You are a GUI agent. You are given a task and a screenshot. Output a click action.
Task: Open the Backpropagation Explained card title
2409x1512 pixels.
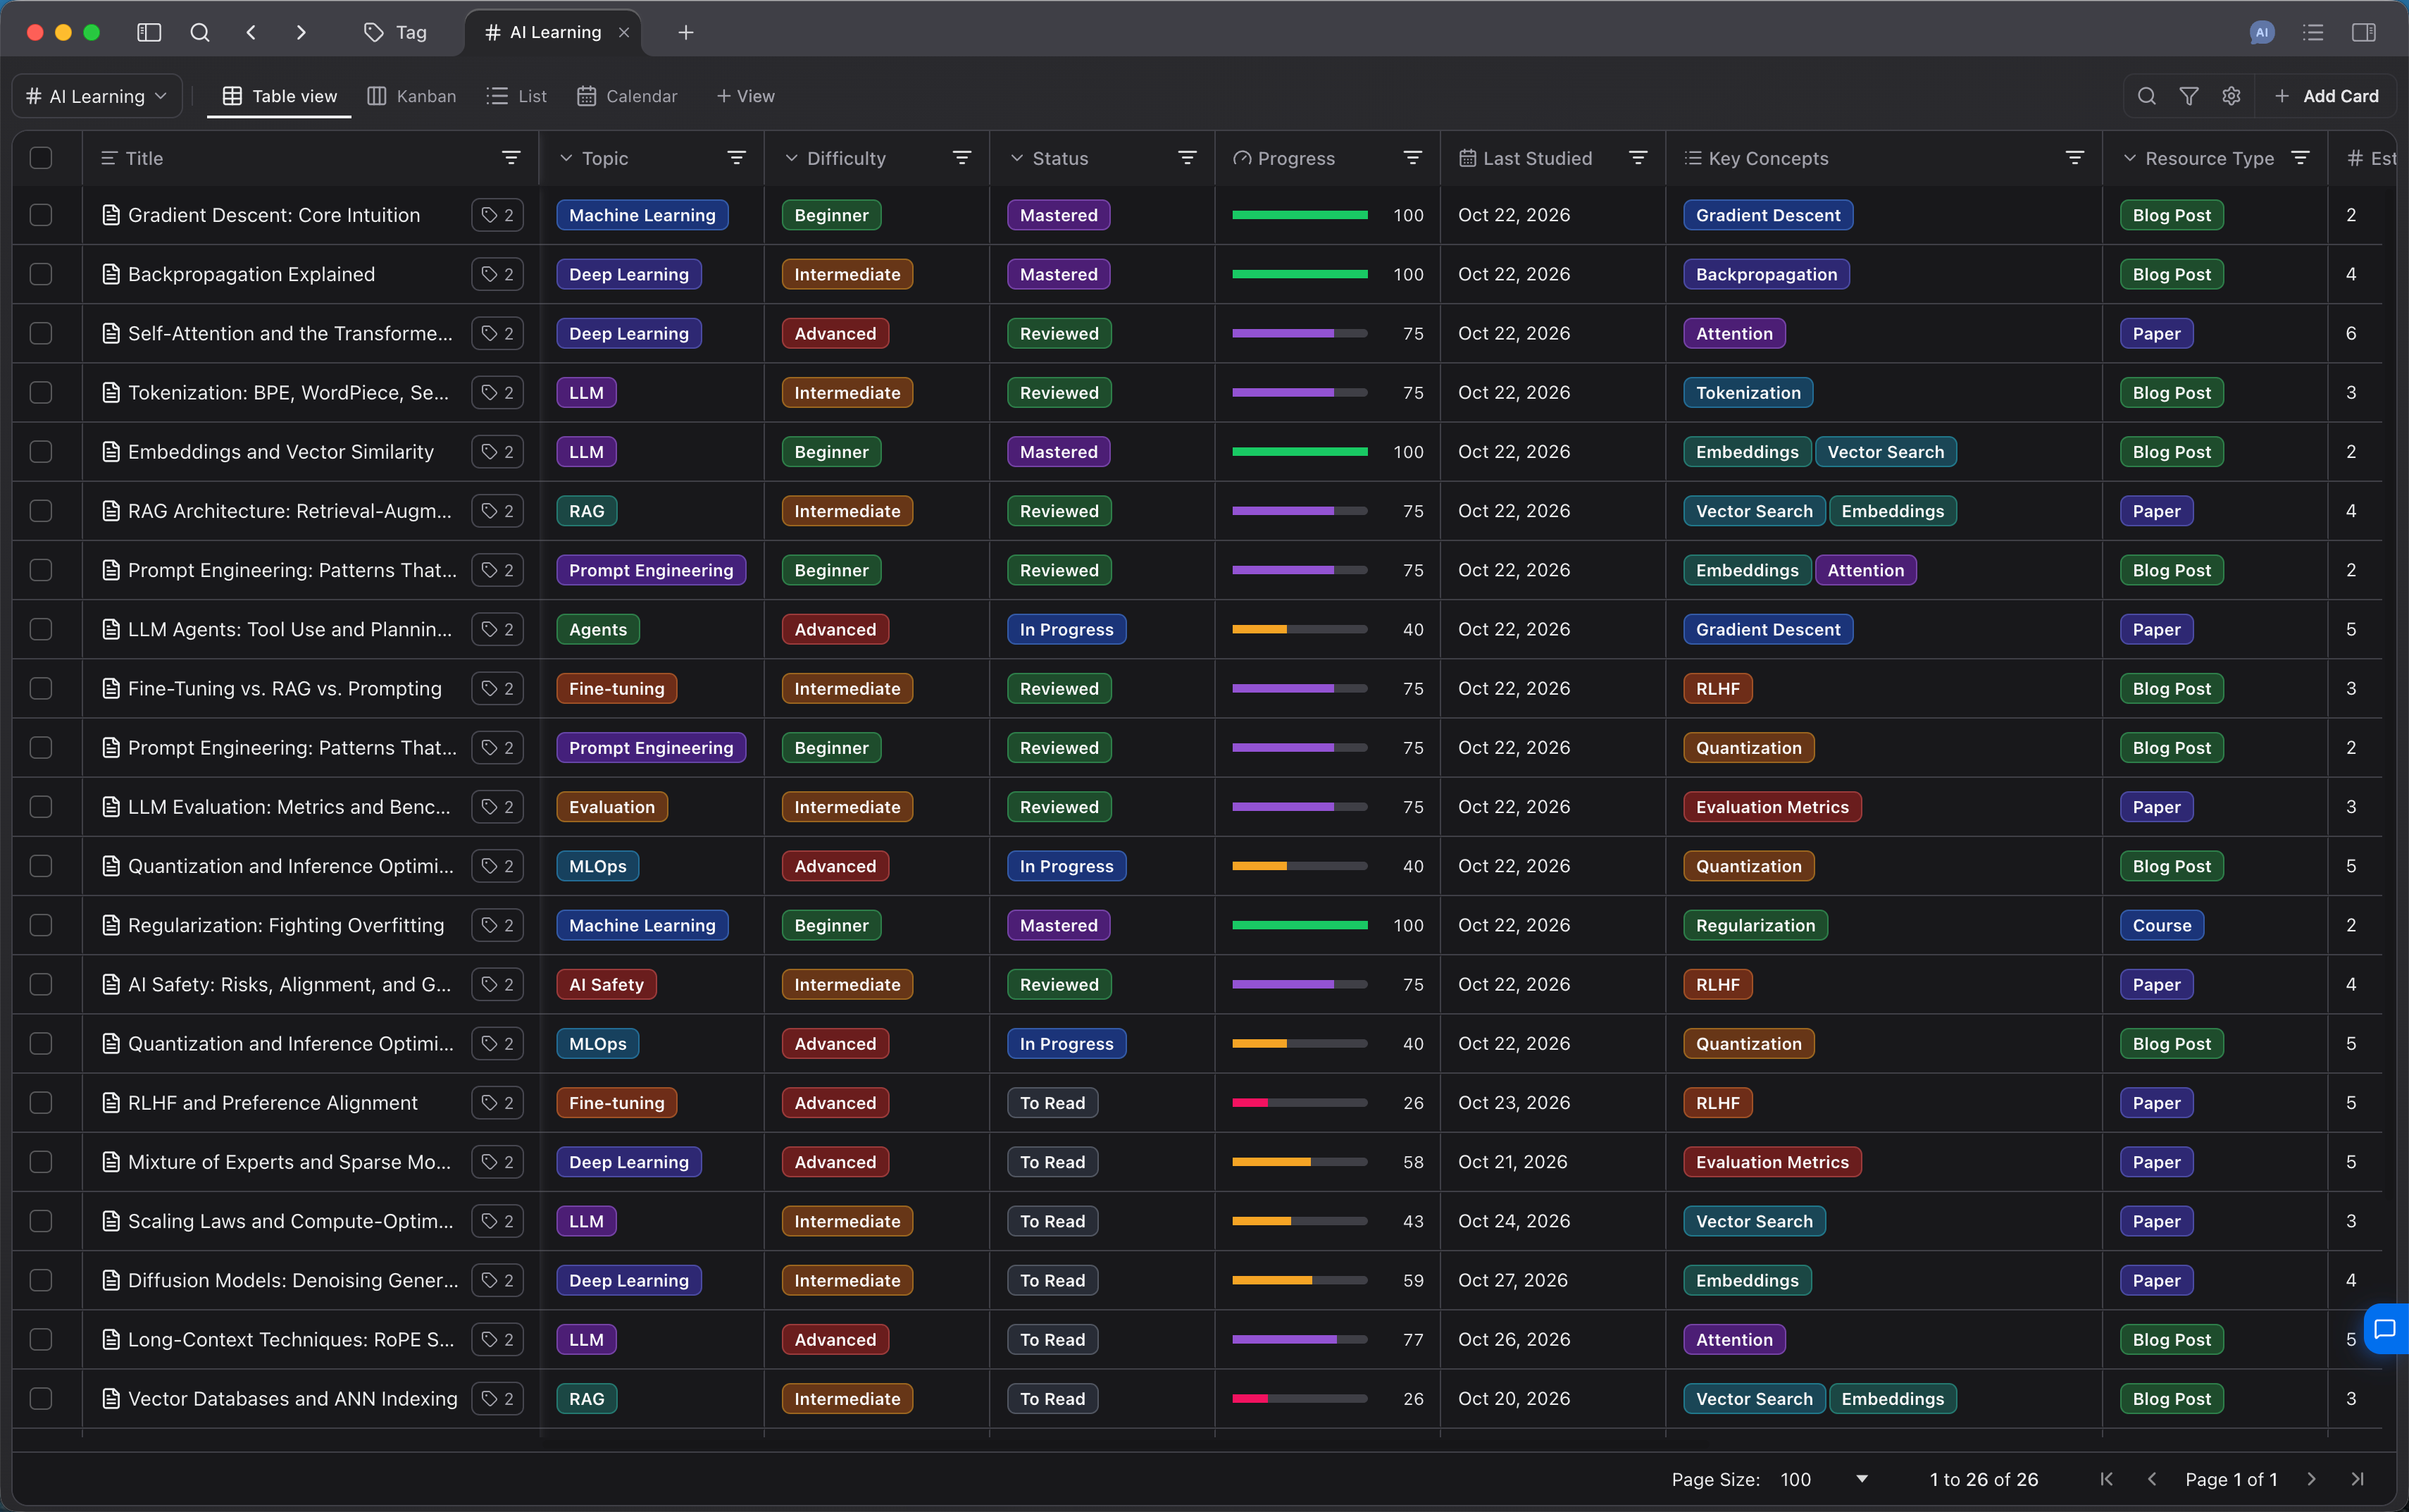[x=251, y=274]
